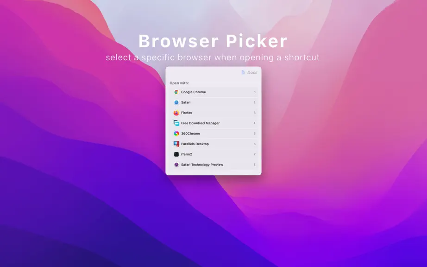Screen dimensions: 427x267
Task: Click the 360Chrome icon
Action: click(176, 133)
